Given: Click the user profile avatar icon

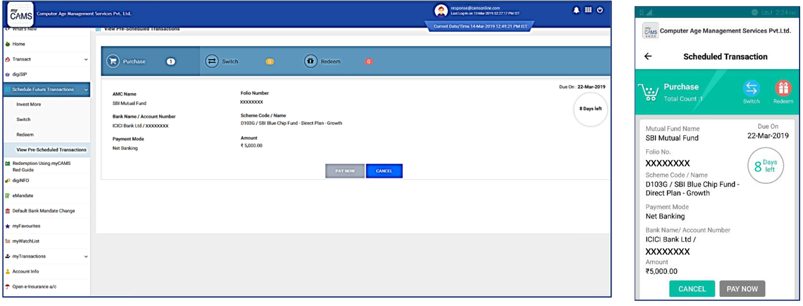Looking at the screenshot, I should coord(441,11).
